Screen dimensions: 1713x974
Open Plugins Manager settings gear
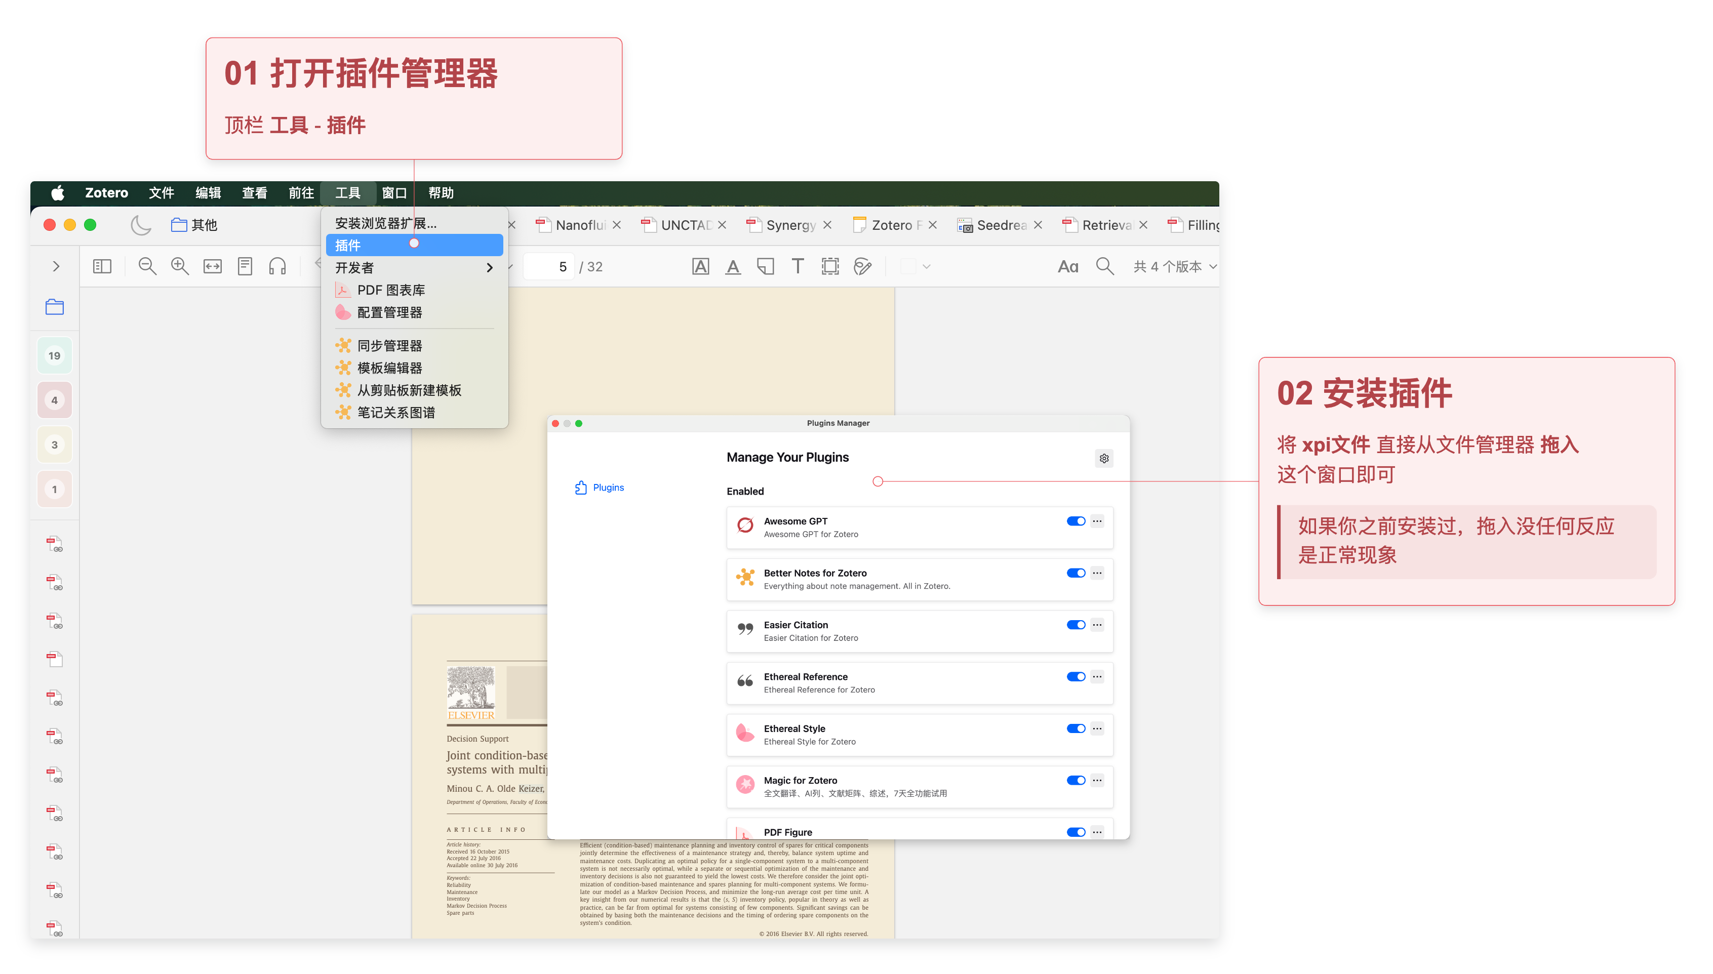1105,458
